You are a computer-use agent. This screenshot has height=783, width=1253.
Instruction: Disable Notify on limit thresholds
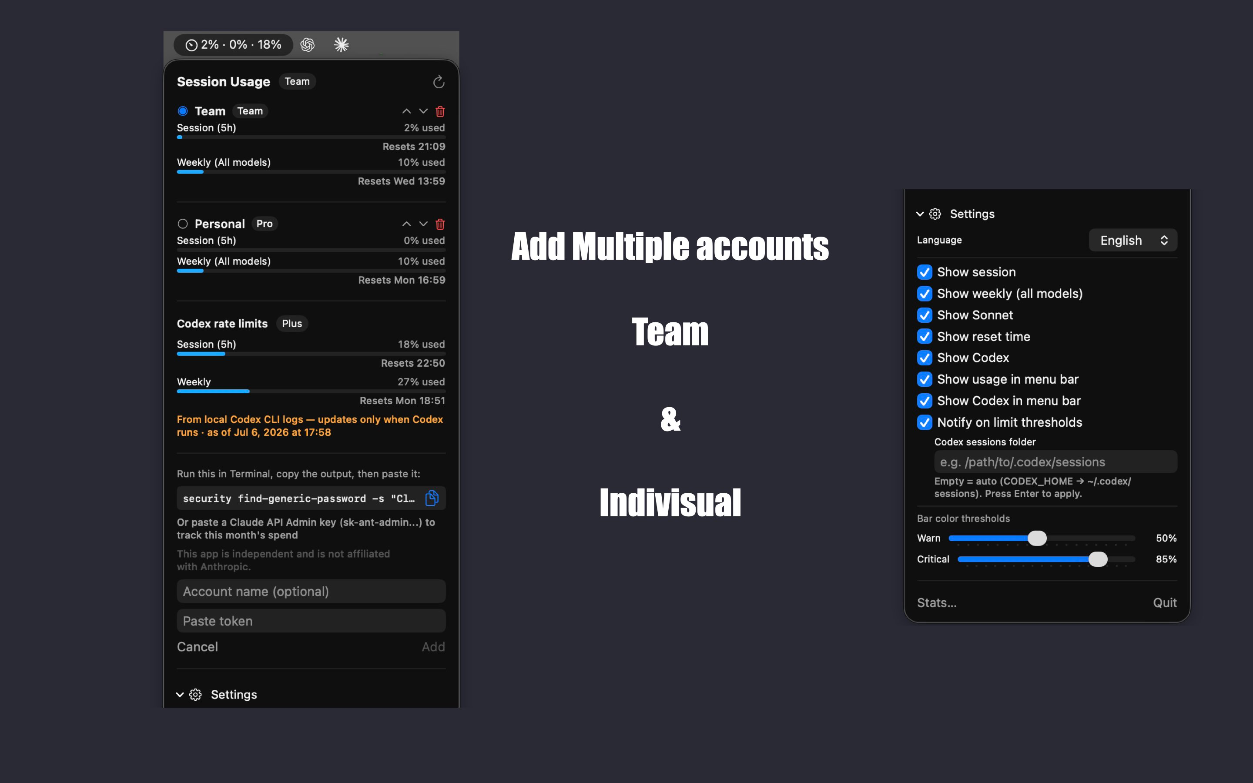pyautogui.click(x=925, y=422)
